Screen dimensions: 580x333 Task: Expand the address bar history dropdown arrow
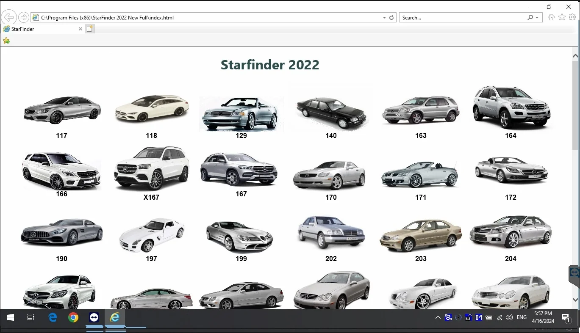coord(384,18)
